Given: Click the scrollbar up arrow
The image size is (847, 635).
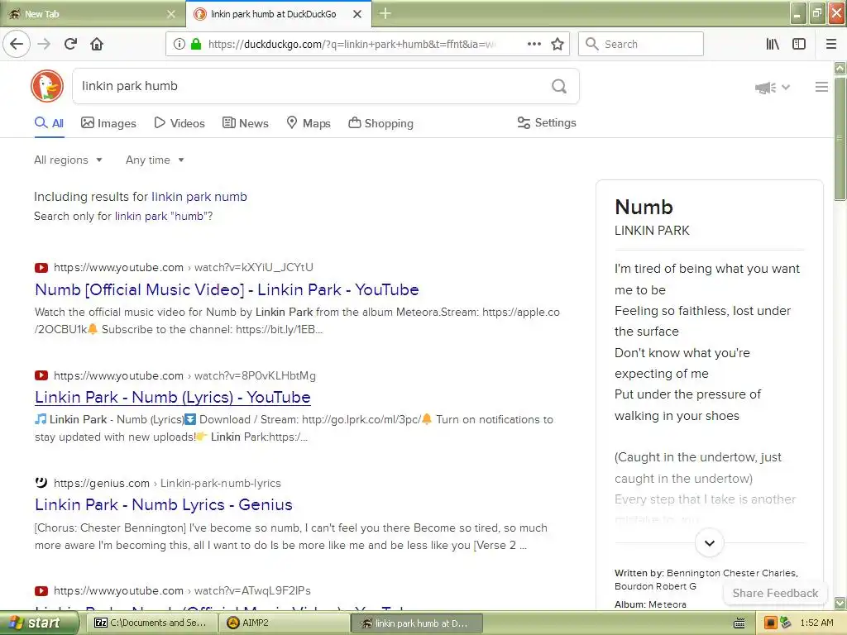Looking at the screenshot, I should pyautogui.click(x=840, y=68).
